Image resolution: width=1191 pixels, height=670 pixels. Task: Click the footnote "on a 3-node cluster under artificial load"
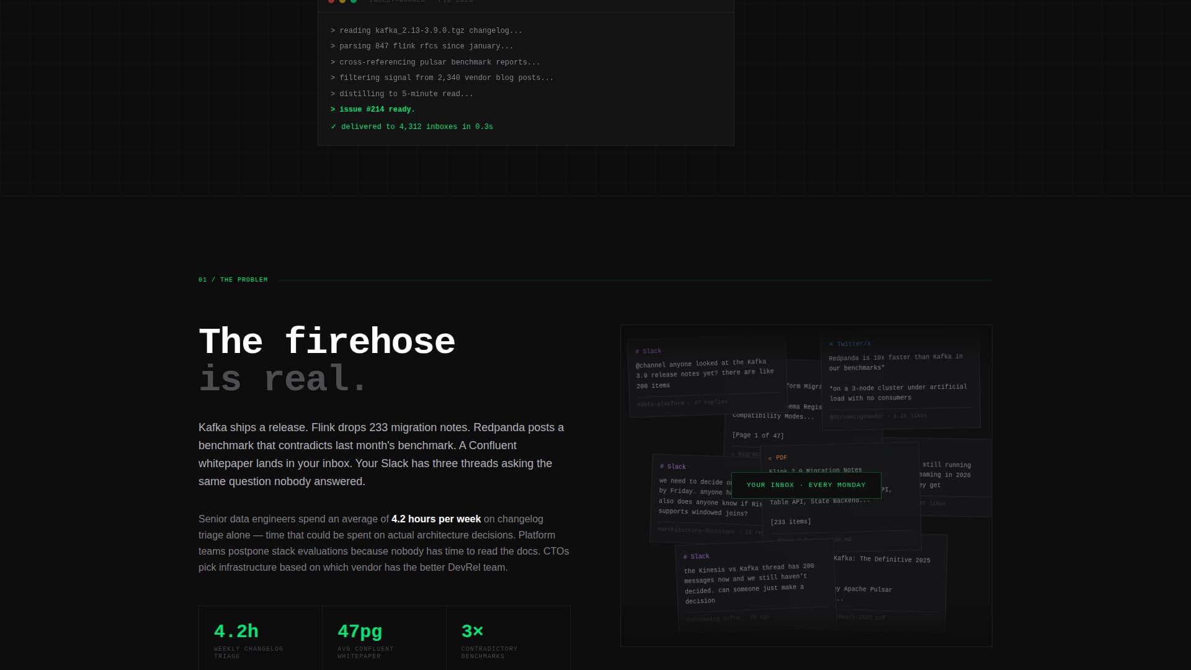coord(898,393)
